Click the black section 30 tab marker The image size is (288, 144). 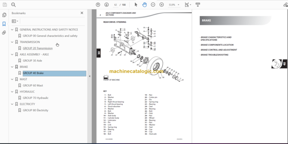(x=99, y=53)
